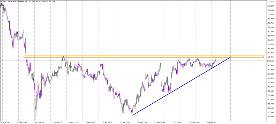Click the 168.760 price axis label
The image size is (276, 124).
coord(270,23)
